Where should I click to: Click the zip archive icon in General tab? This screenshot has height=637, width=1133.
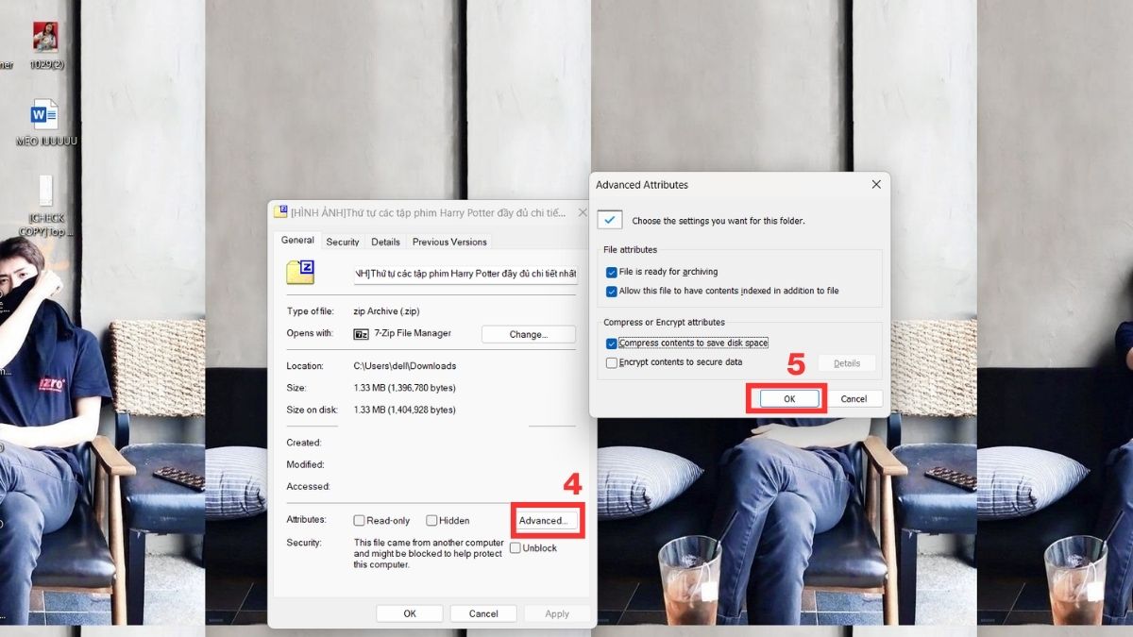[300, 272]
